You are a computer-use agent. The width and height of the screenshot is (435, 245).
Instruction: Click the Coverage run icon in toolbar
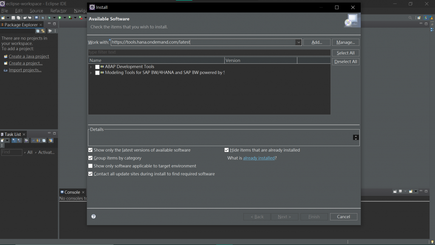pos(70,18)
